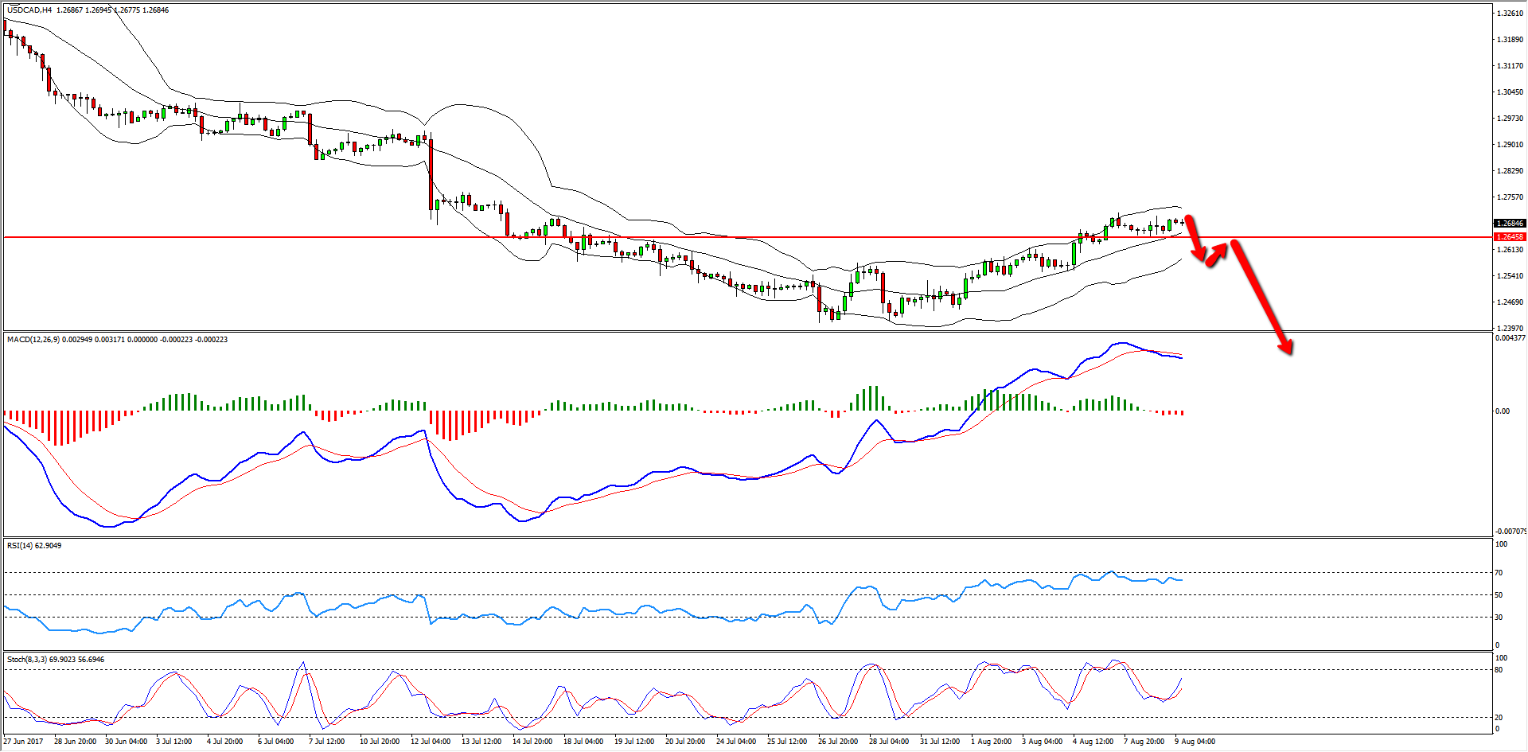This screenshot has height=752, width=1528.
Task: Click the 3 Aug 04:00 time label
Action: click(1042, 742)
